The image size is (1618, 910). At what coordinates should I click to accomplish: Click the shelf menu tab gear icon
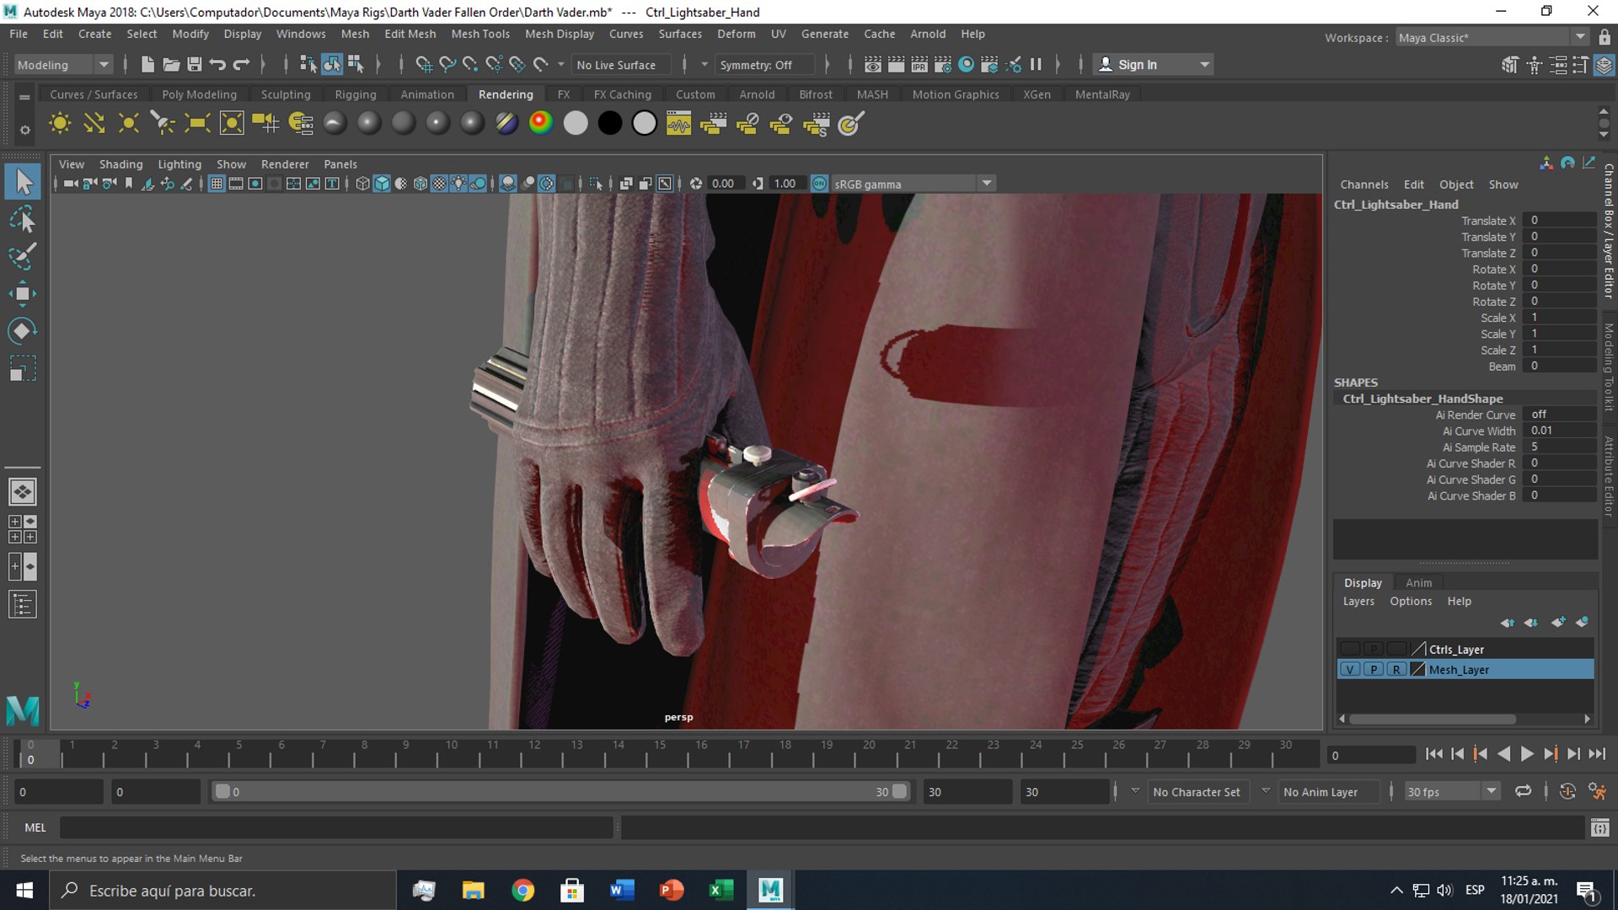point(24,130)
